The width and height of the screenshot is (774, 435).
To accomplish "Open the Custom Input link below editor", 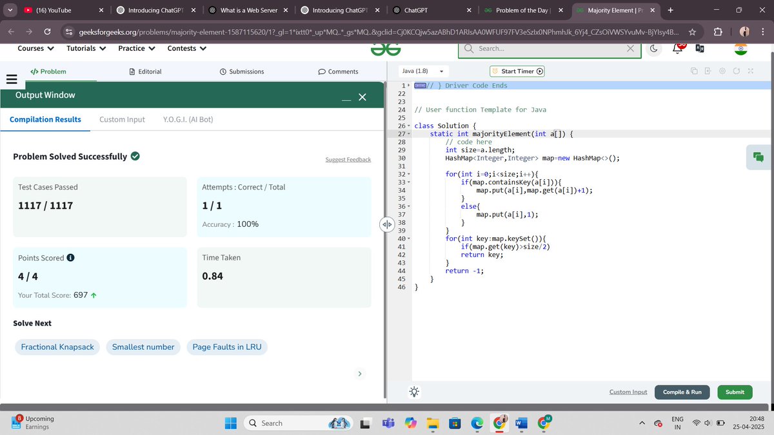I will point(628,392).
